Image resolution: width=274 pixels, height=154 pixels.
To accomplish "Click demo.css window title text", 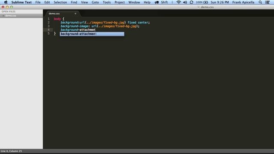I will pos(207,7).
